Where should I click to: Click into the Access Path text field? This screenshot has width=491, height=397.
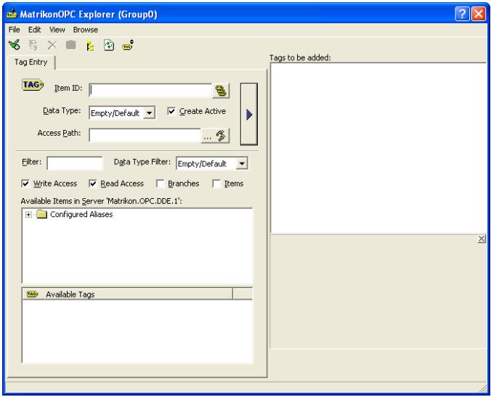pyautogui.click(x=145, y=136)
